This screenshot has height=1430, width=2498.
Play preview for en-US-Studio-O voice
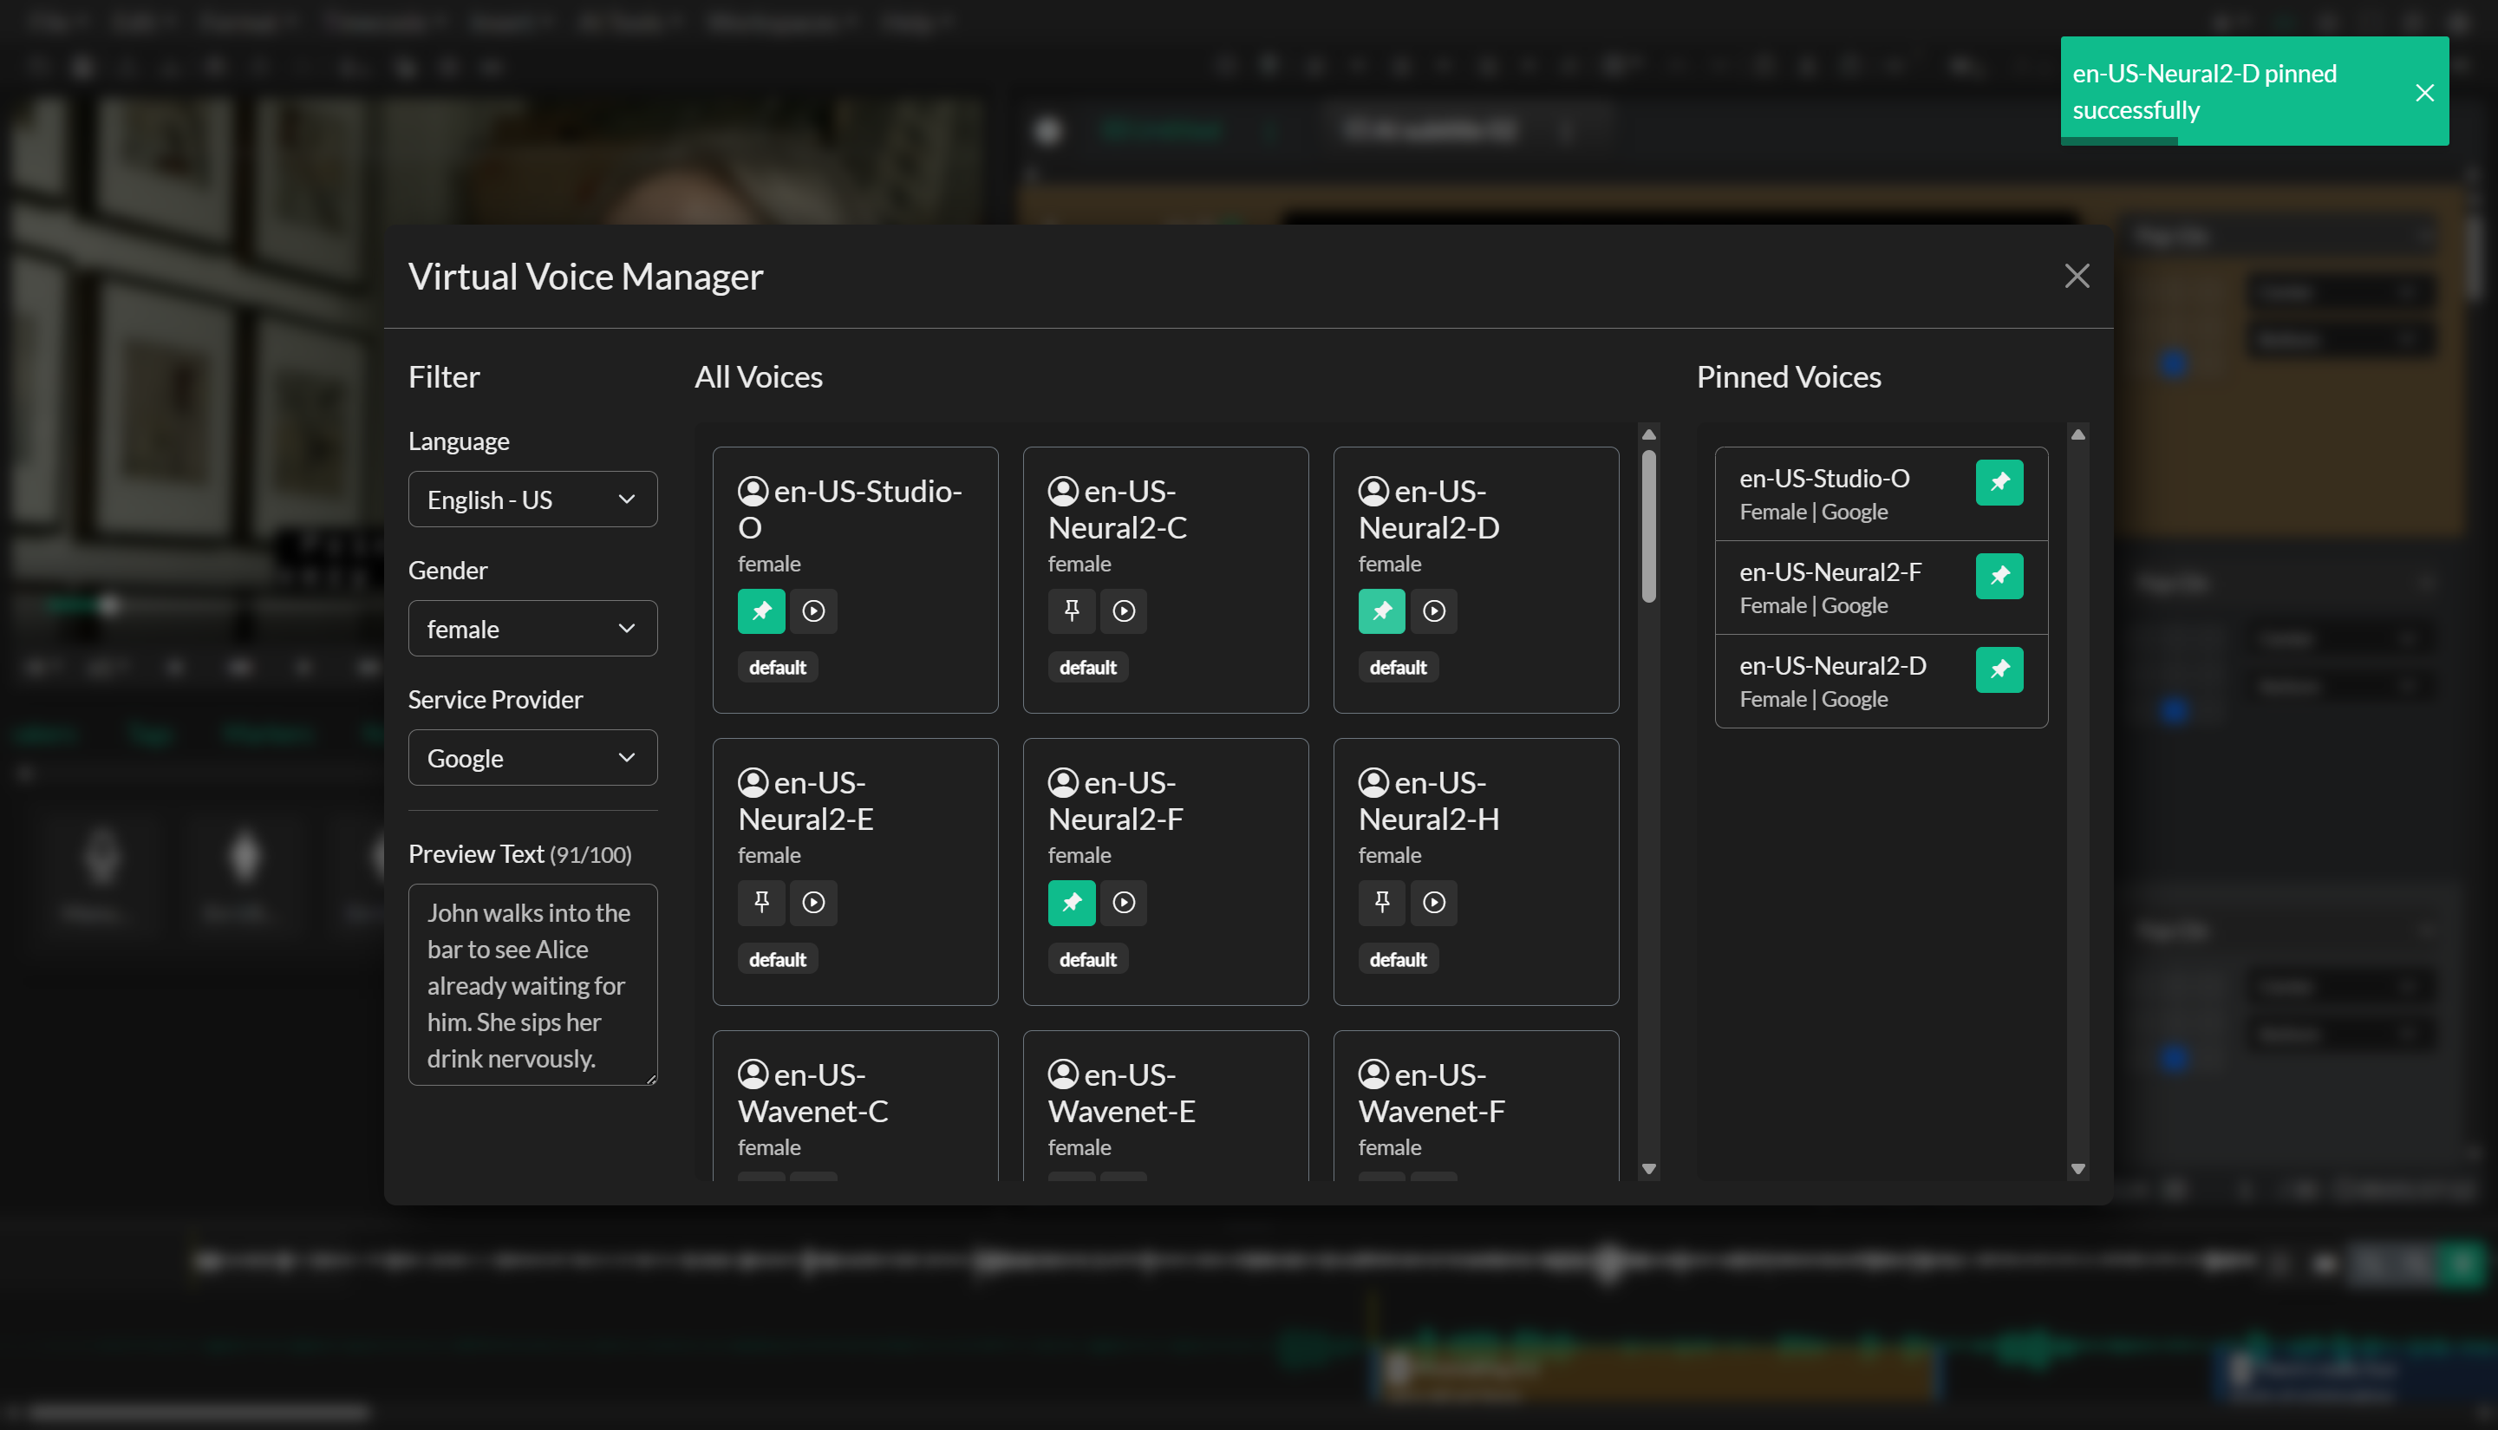pyautogui.click(x=813, y=611)
